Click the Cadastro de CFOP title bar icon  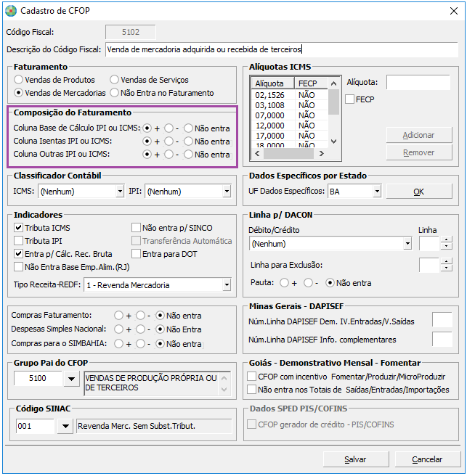coord(9,11)
